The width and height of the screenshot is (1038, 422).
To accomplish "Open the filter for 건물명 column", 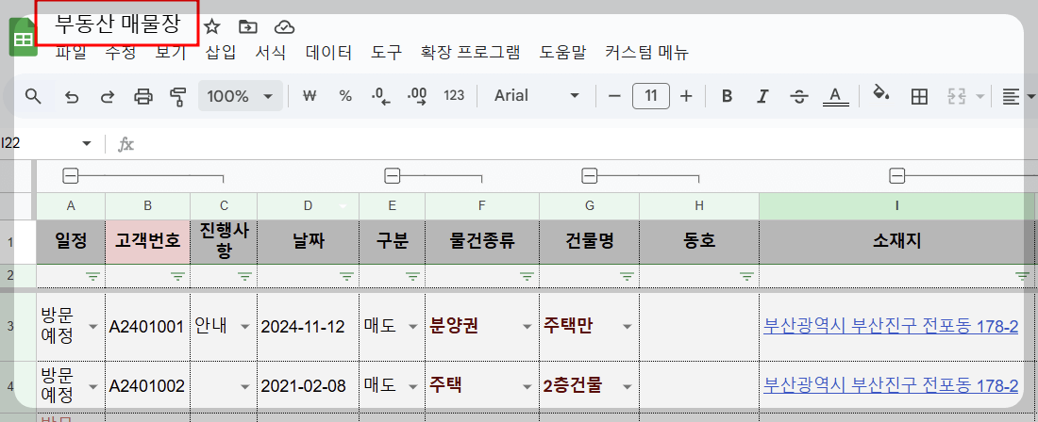I will (x=627, y=276).
